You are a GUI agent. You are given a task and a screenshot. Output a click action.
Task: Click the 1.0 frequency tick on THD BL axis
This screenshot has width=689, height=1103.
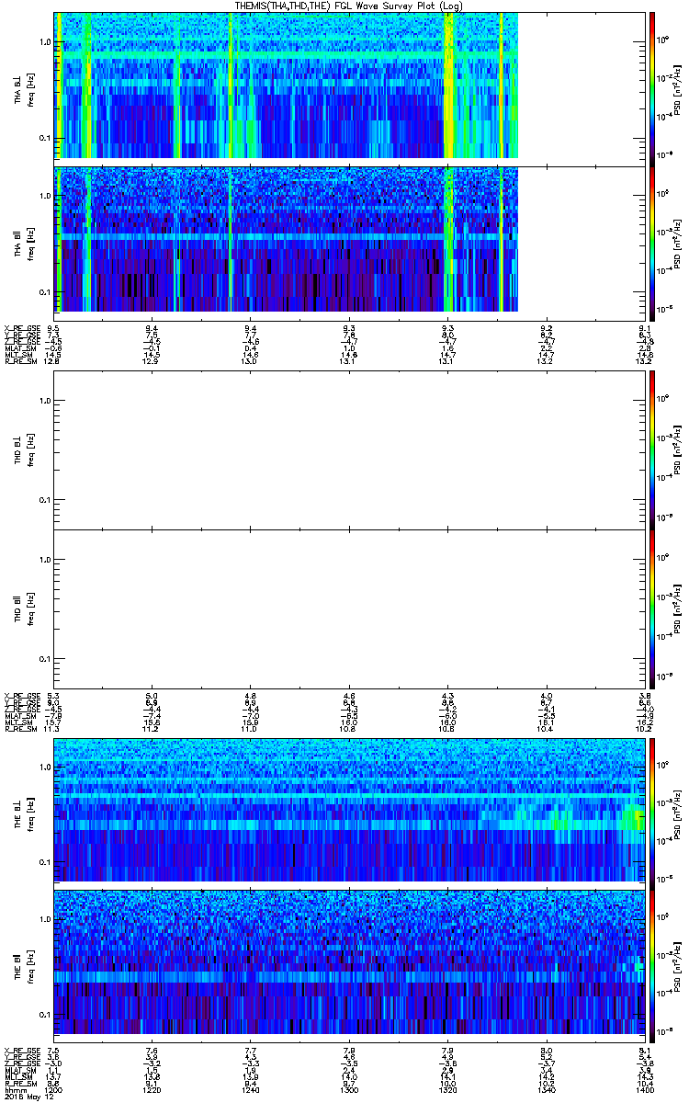click(x=45, y=401)
